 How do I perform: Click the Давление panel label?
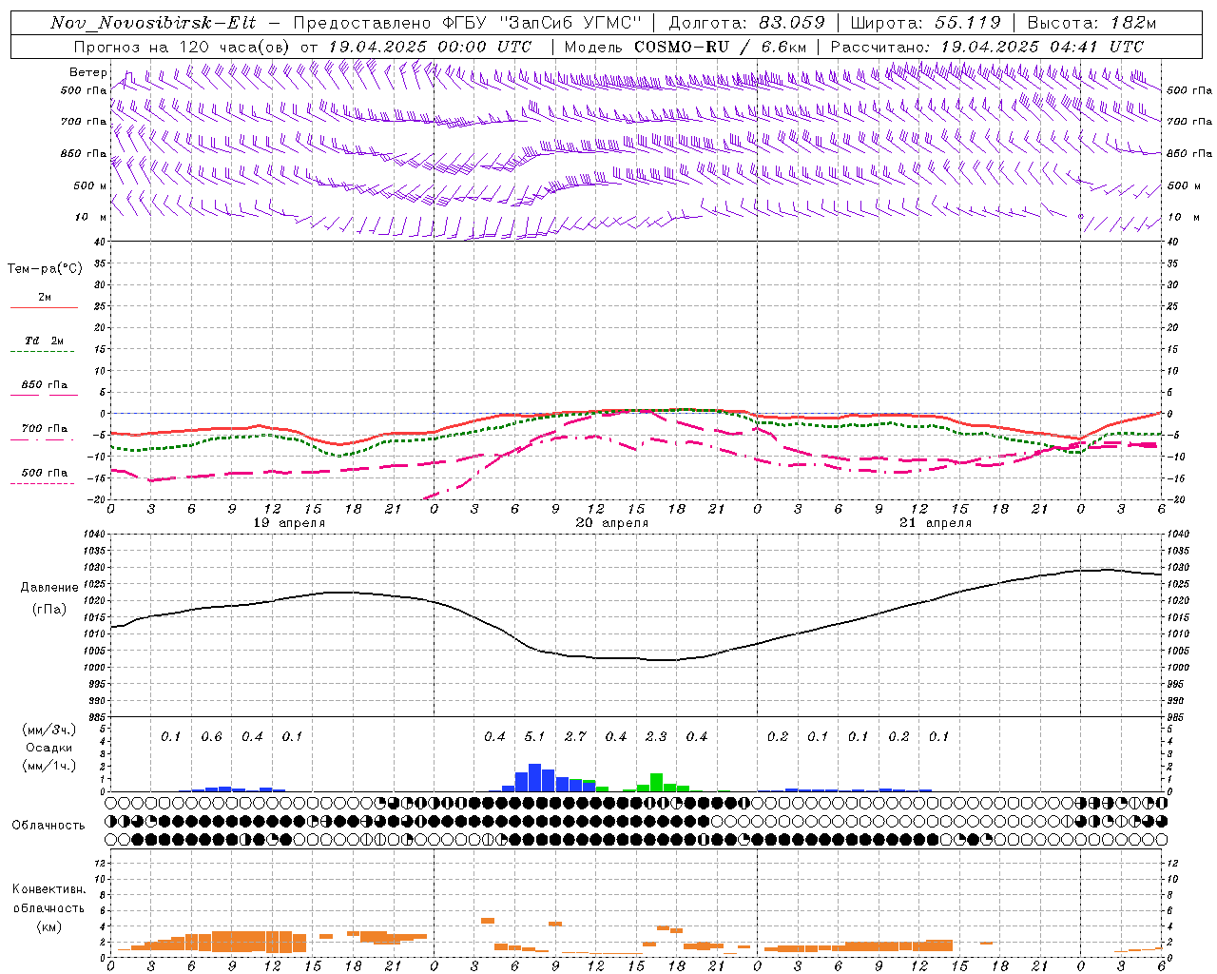pos(49,588)
